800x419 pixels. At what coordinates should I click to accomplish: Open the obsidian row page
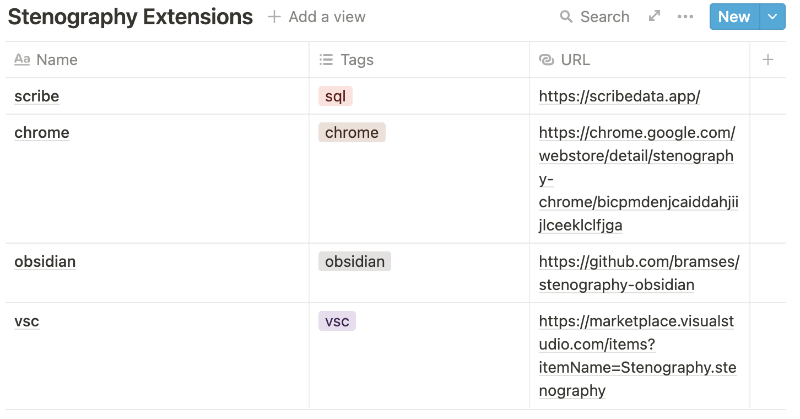coord(45,261)
